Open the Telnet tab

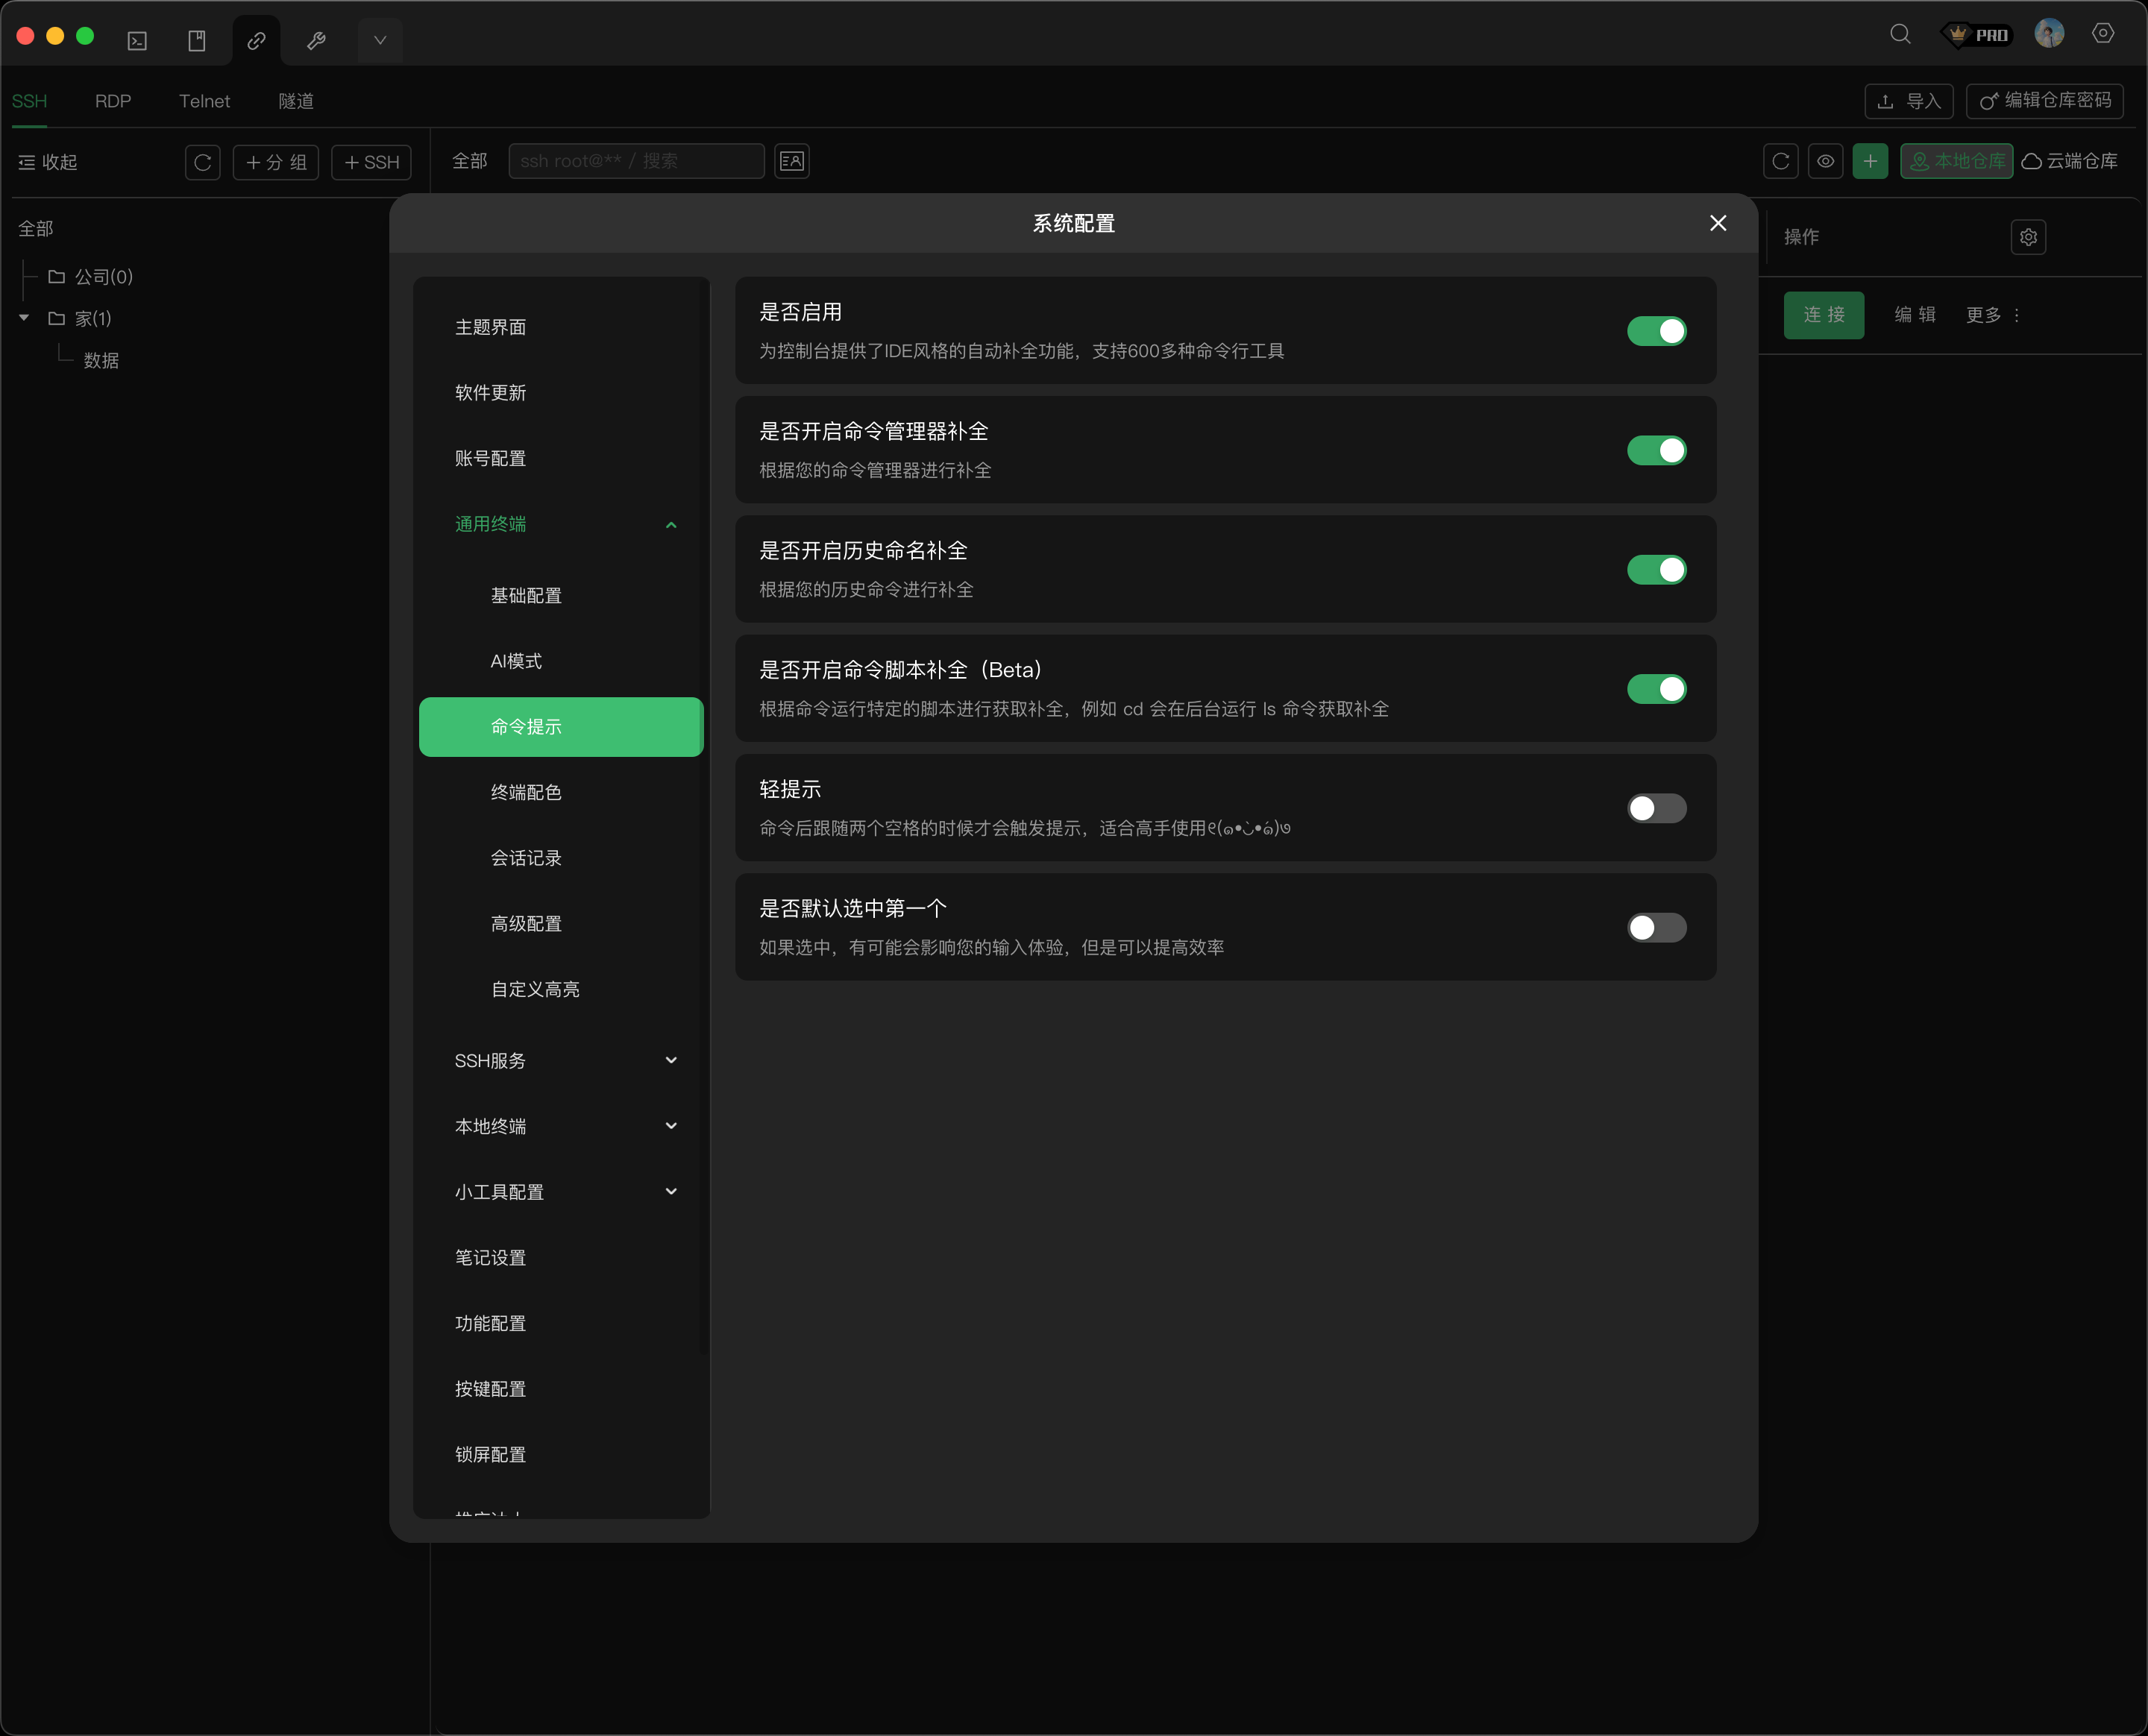[204, 101]
